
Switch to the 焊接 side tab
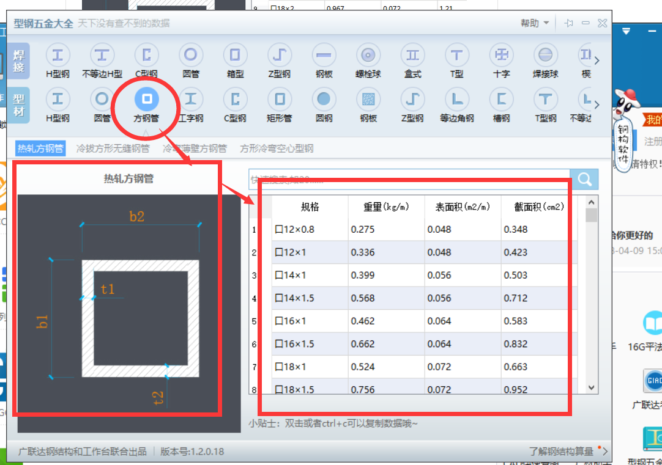coord(18,61)
